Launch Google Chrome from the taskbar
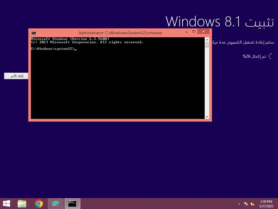Screen dimensions: 278x209 point(39,204)
